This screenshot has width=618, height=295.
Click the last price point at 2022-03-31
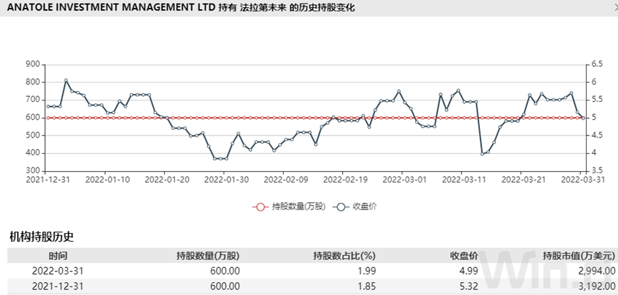point(583,118)
